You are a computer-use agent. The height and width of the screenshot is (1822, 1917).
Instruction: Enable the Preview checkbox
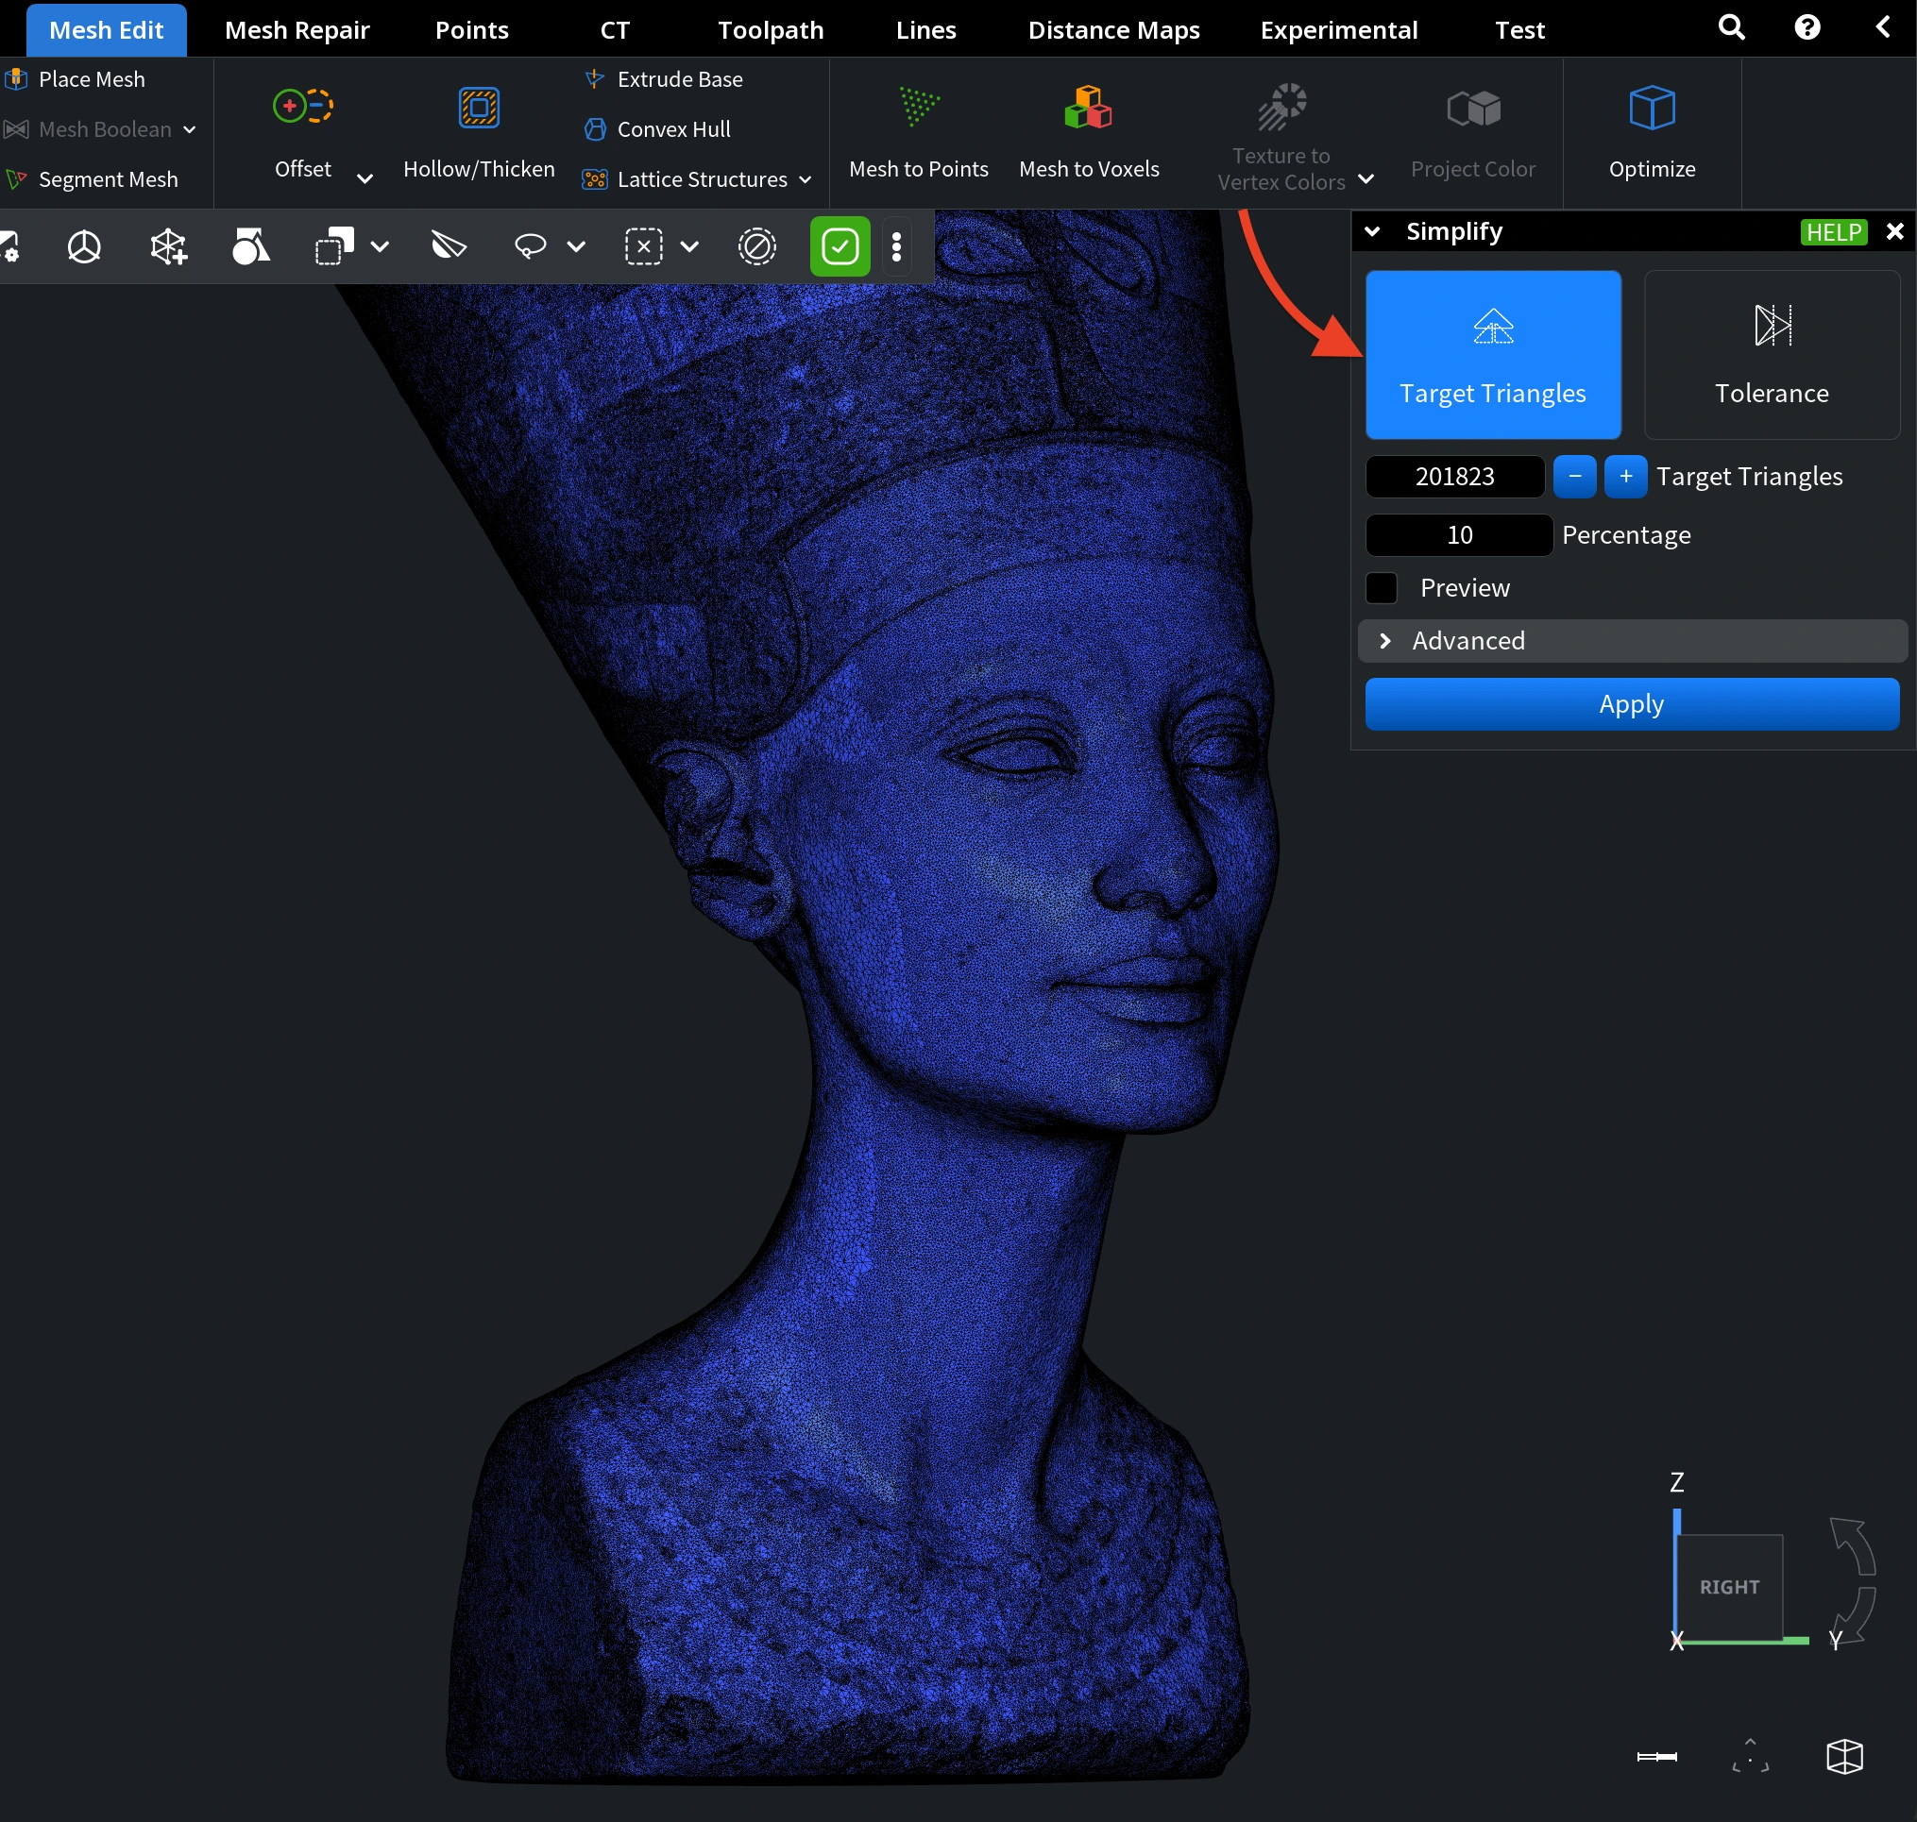[x=1381, y=587]
